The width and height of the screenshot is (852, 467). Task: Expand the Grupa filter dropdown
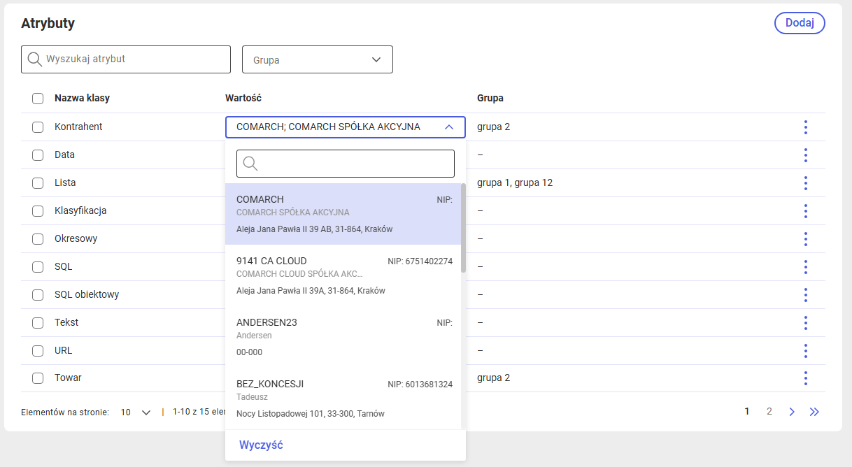click(318, 59)
